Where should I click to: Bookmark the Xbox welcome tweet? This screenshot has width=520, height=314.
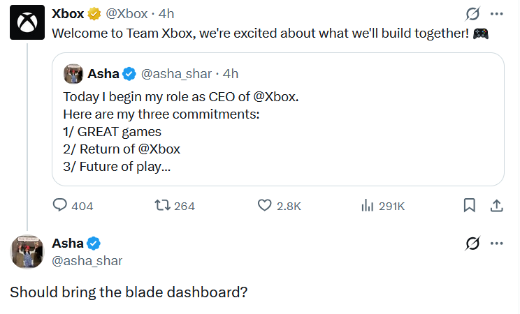click(469, 205)
